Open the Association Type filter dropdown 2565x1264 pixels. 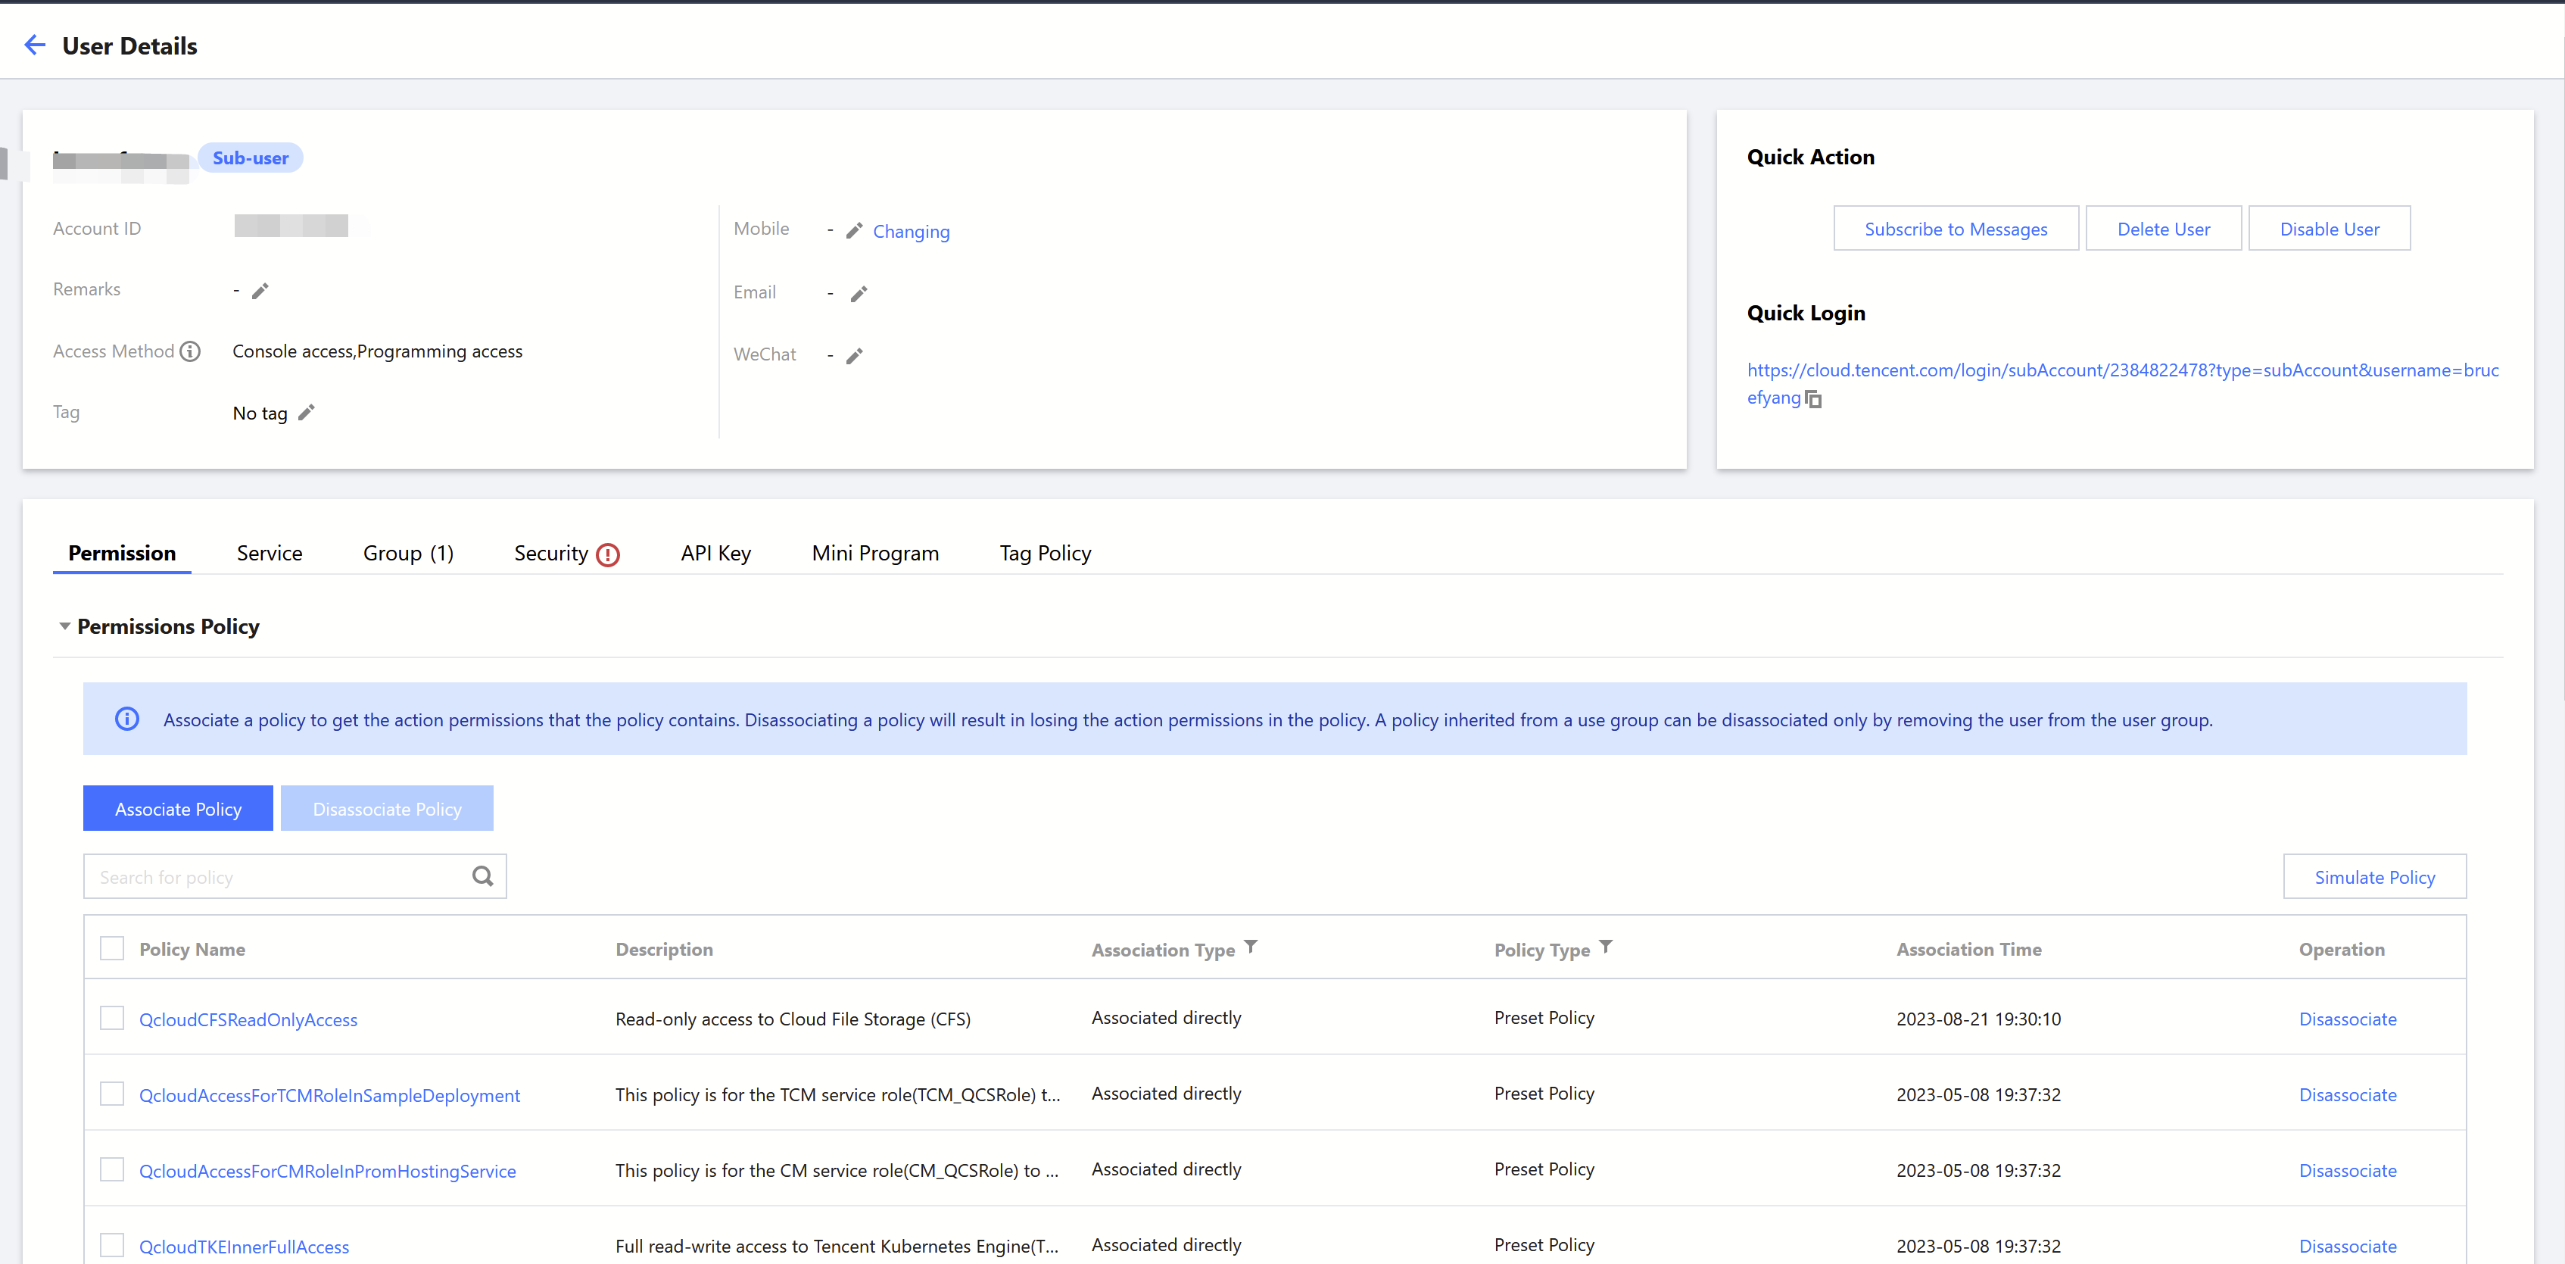pos(1251,947)
